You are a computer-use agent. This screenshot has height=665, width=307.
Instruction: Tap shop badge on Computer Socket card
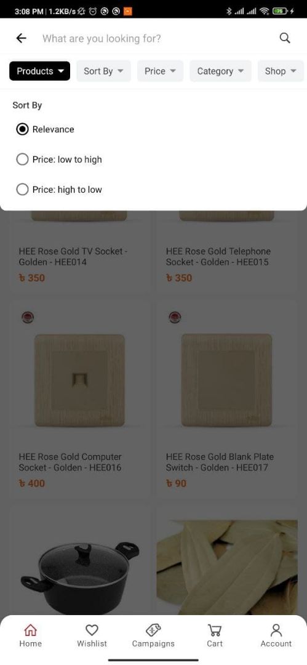coord(28,317)
